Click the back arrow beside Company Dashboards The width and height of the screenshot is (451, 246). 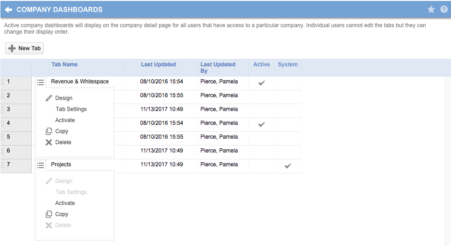(x=8, y=9)
